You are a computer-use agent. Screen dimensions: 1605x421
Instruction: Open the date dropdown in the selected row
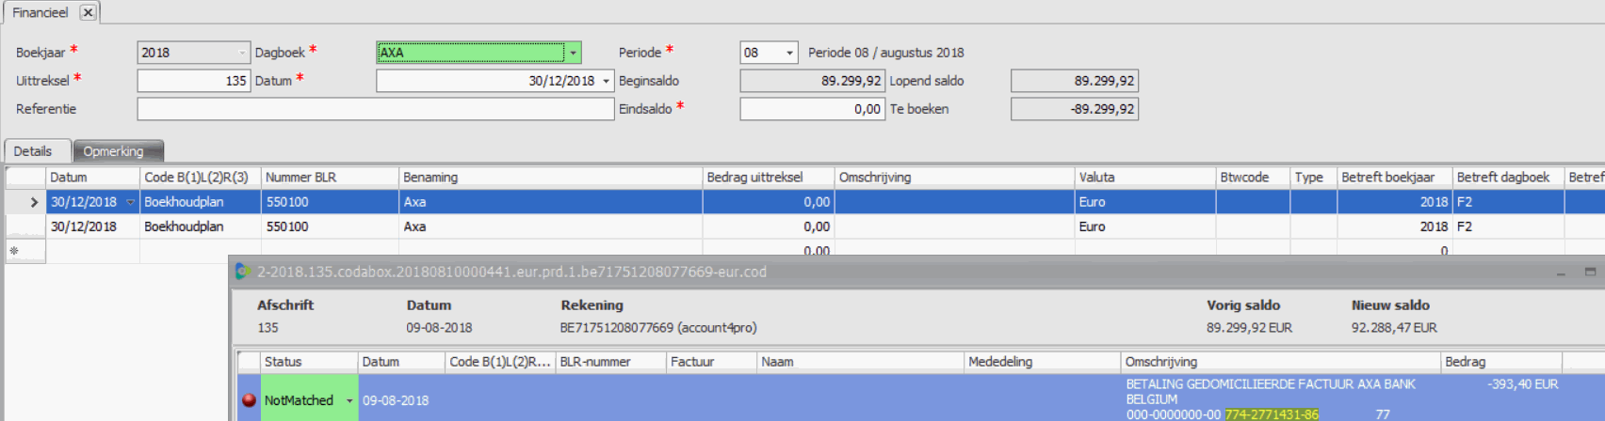click(x=131, y=202)
